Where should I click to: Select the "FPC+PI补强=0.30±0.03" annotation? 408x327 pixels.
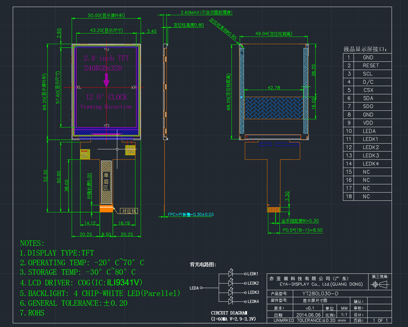191,214
